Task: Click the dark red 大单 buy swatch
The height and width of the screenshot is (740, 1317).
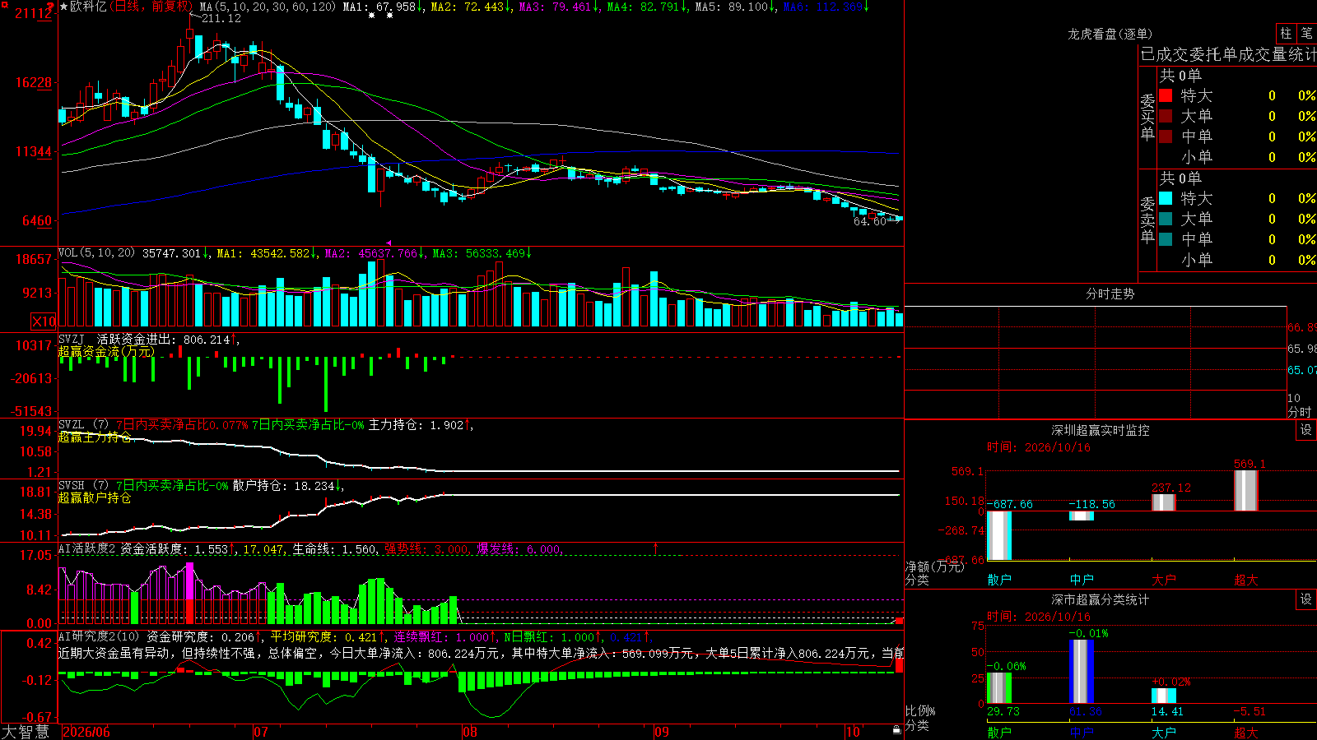Action: (x=1166, y=116)
